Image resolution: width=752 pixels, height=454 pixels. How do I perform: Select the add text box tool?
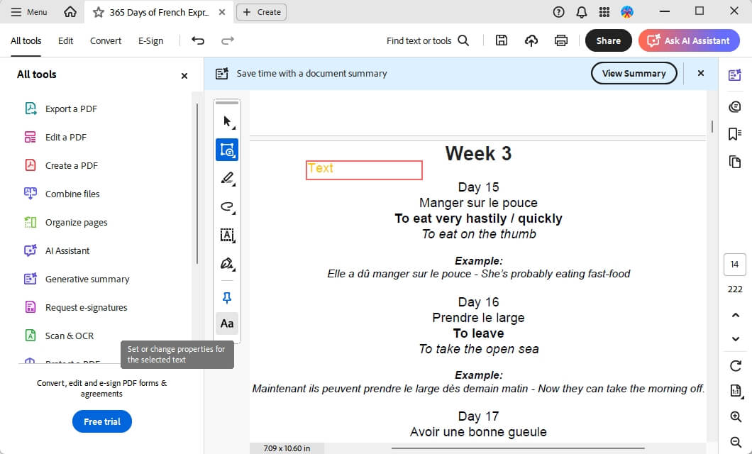(227, 235)
